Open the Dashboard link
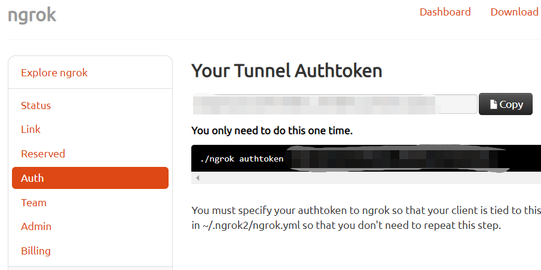 445,12
